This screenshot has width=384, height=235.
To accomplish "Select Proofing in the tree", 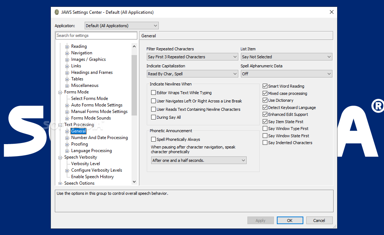I will point(80,144).
